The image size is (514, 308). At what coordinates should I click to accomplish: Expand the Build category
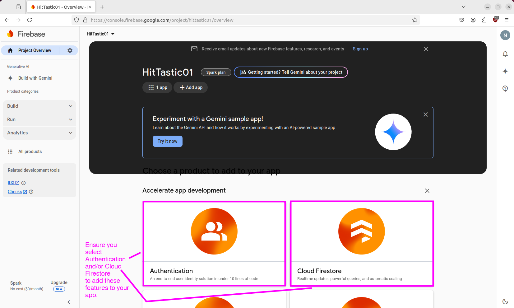39,106
